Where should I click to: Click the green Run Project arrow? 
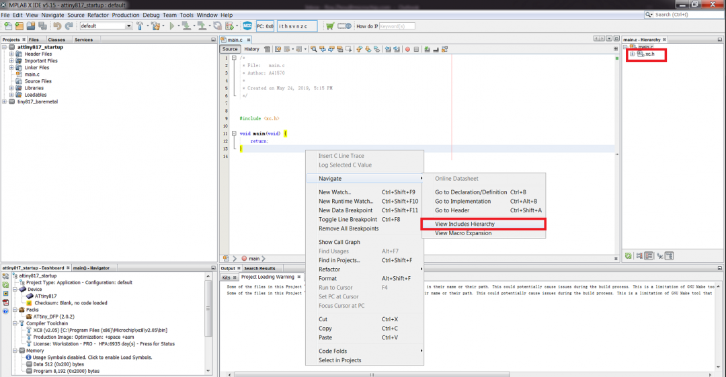click(172, 26)
